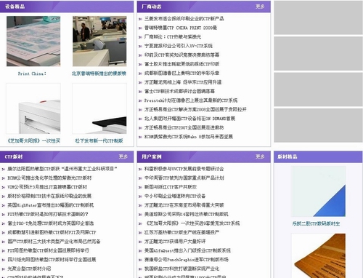The width and height of the screenshot is (363, 278).
Task: Open 方正雕龙CTP获得用户大量好评 article link
Action: tap(175, 242)
